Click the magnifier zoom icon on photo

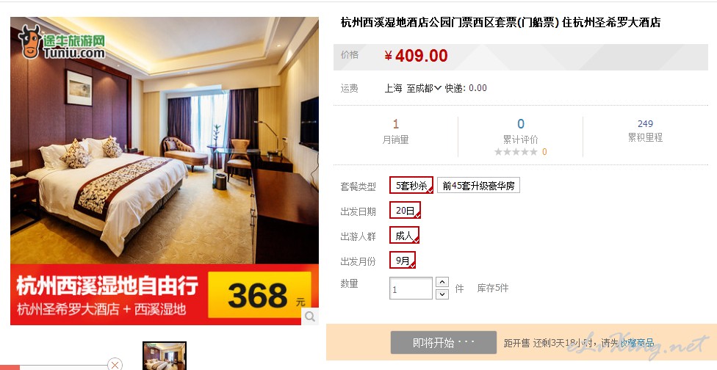click(x=310, y=316)
